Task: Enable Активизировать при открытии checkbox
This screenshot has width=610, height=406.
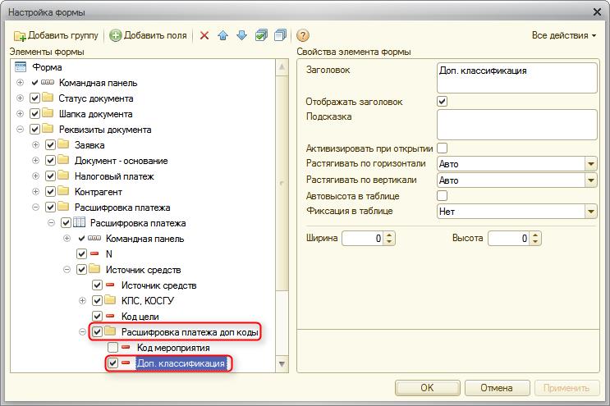Action: tap(442, 148)
